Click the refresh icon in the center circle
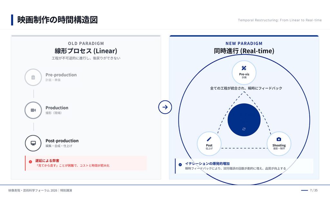This screenshot has width=330, height=206. coord(244,129)
